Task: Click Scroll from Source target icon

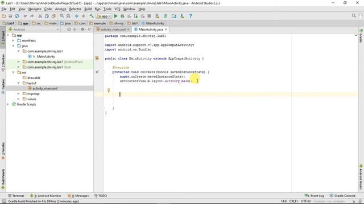Action: pyautogui.click(x=69, y=29)
